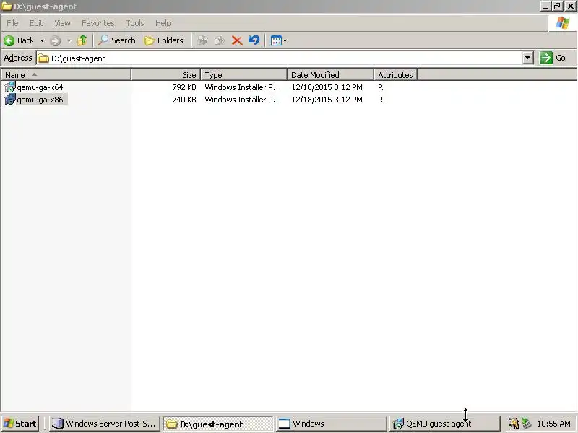Click the type cell of qemu-ga-x64
The width and height of the screenshot is (578, 433).
(x=243, y=87)
